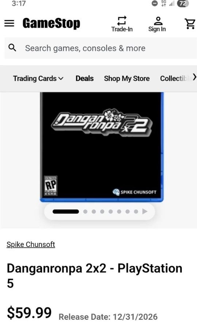Screen dimensions: 197x322
Task: Open the Deals tab
Action: [x=85, y=78]
